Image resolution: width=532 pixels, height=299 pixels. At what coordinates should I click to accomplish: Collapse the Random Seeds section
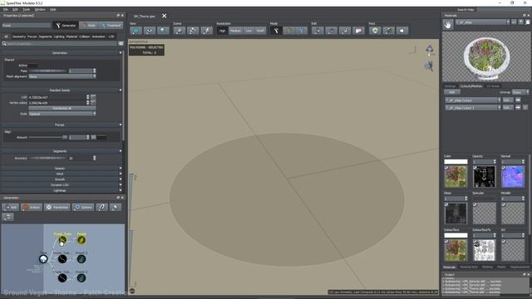point(121,91)
